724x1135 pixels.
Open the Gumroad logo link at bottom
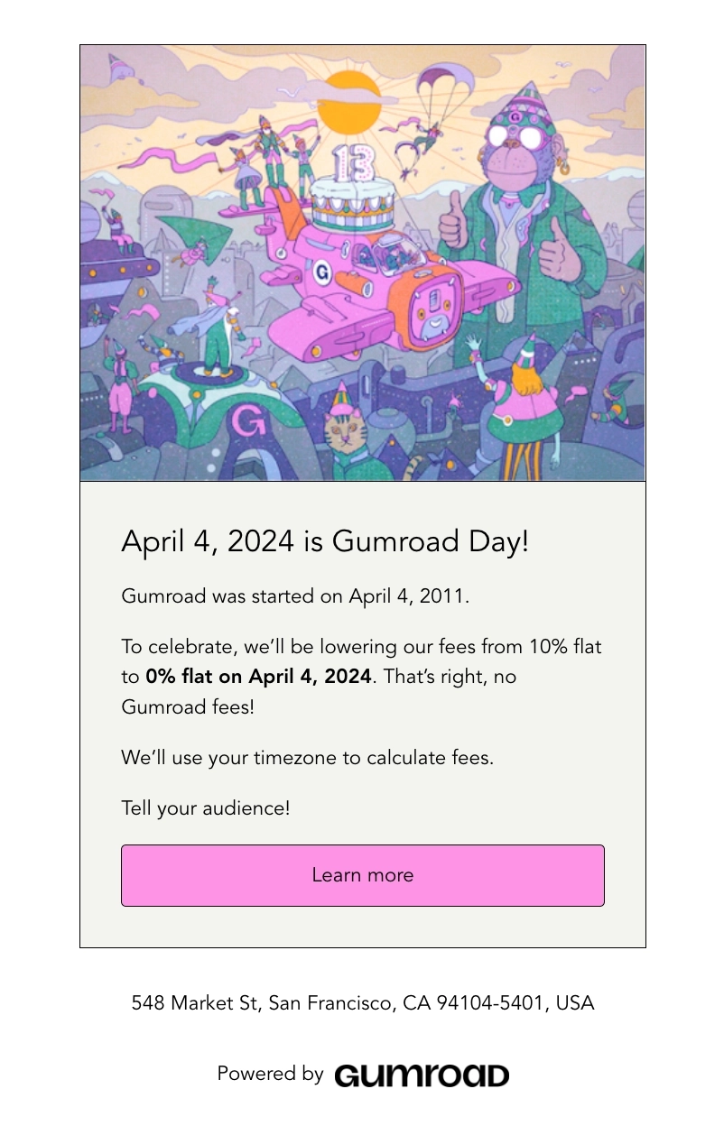[421, 1074]
